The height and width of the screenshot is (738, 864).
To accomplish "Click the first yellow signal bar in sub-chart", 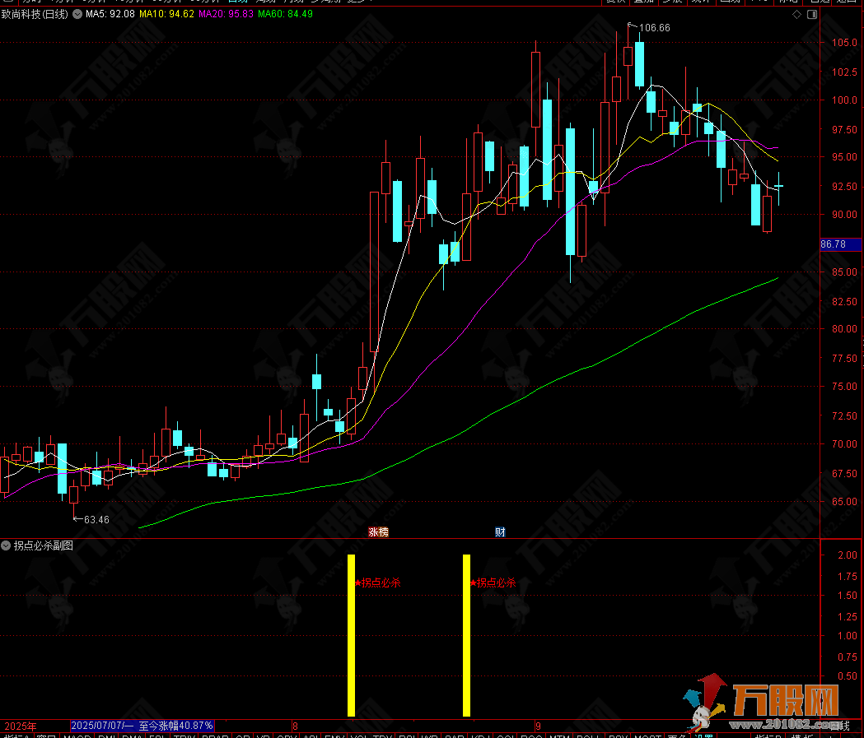I will 352,635.
